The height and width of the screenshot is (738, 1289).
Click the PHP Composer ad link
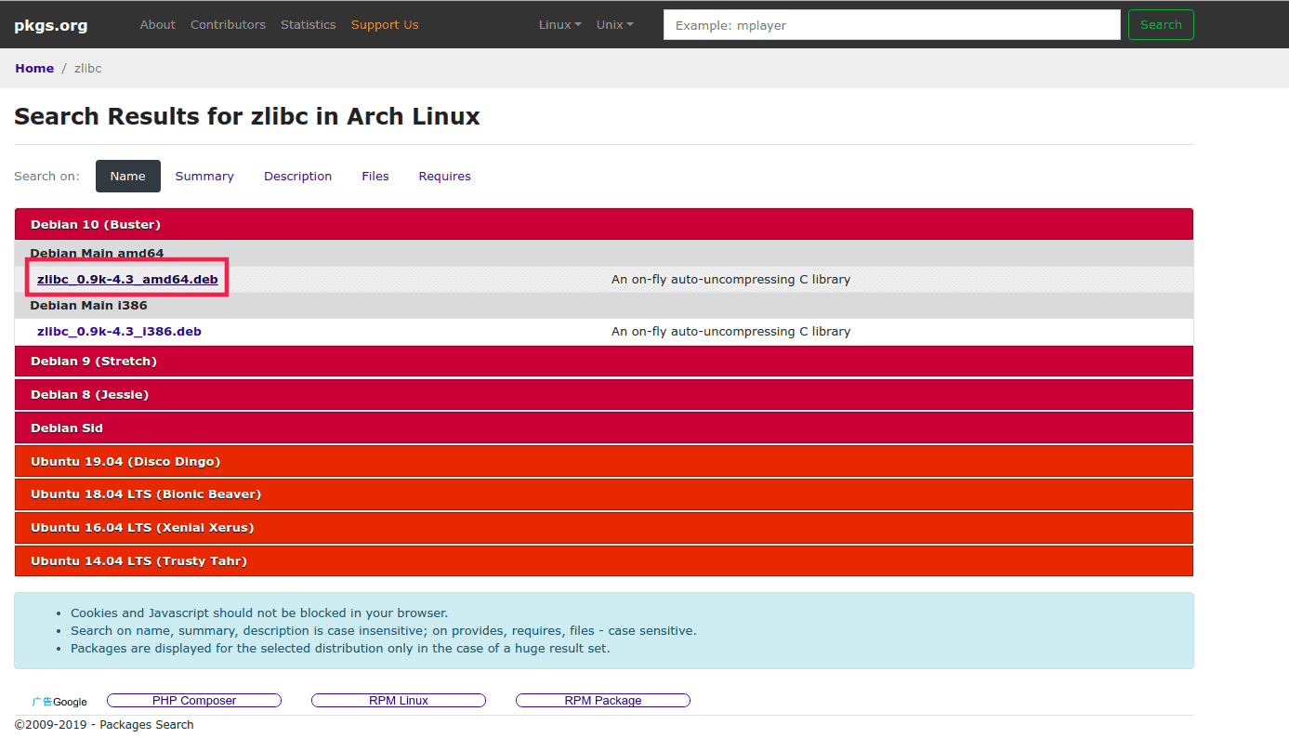pyautogui.click(x=194, y=701)
